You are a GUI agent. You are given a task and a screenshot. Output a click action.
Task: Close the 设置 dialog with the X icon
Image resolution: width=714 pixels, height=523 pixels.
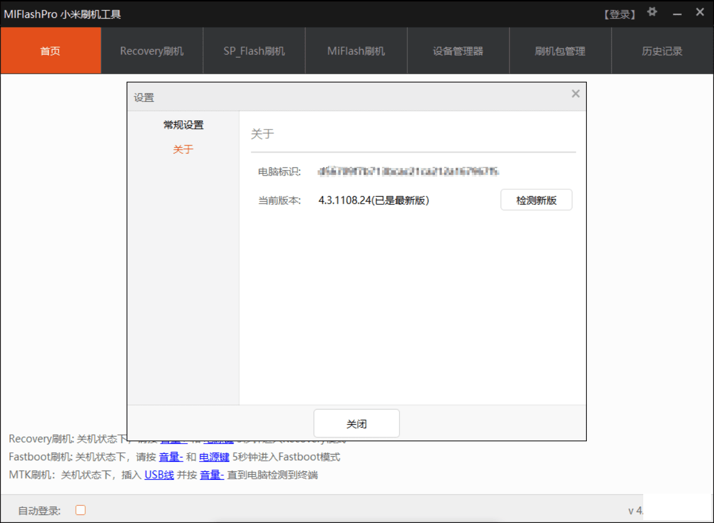(x=575, y=94)
